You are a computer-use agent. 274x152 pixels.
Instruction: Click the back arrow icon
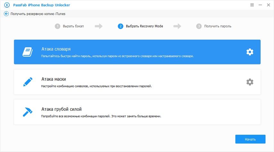click(x=6, y=14)
